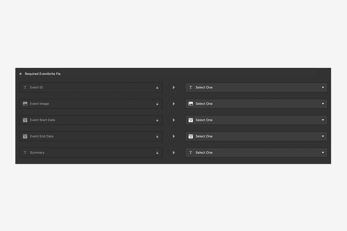Image resolution: width=347 pixels, height=231 pixels.
Task: Click arrow icon in the Event Image row
Action: pos(174,104)
